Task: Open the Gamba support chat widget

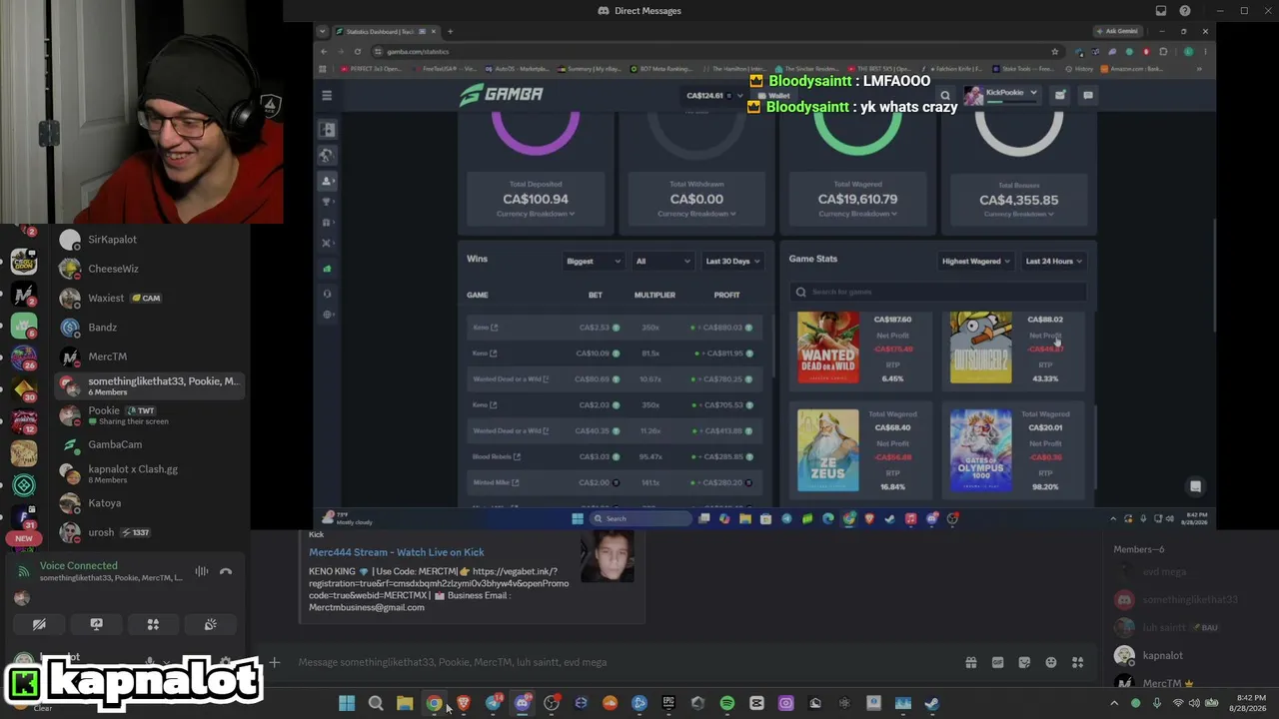Action: 1195,486
